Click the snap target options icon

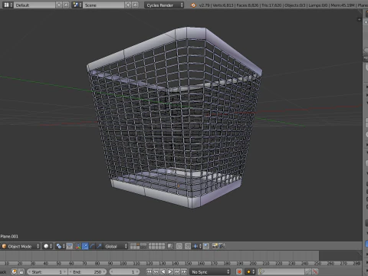coord(206,246)
